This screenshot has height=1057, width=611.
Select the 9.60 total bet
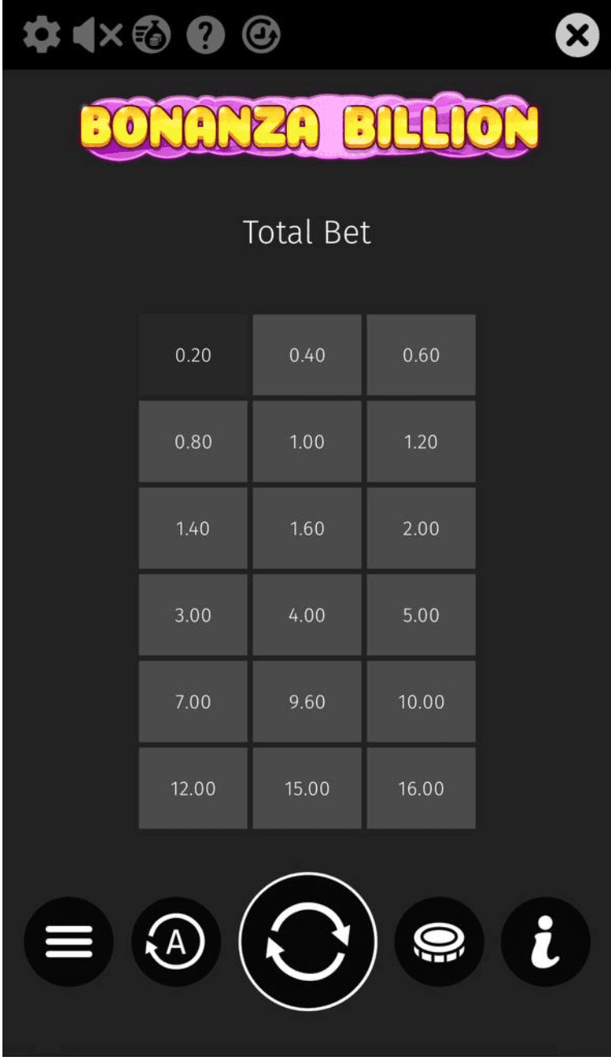click(306, 701)
